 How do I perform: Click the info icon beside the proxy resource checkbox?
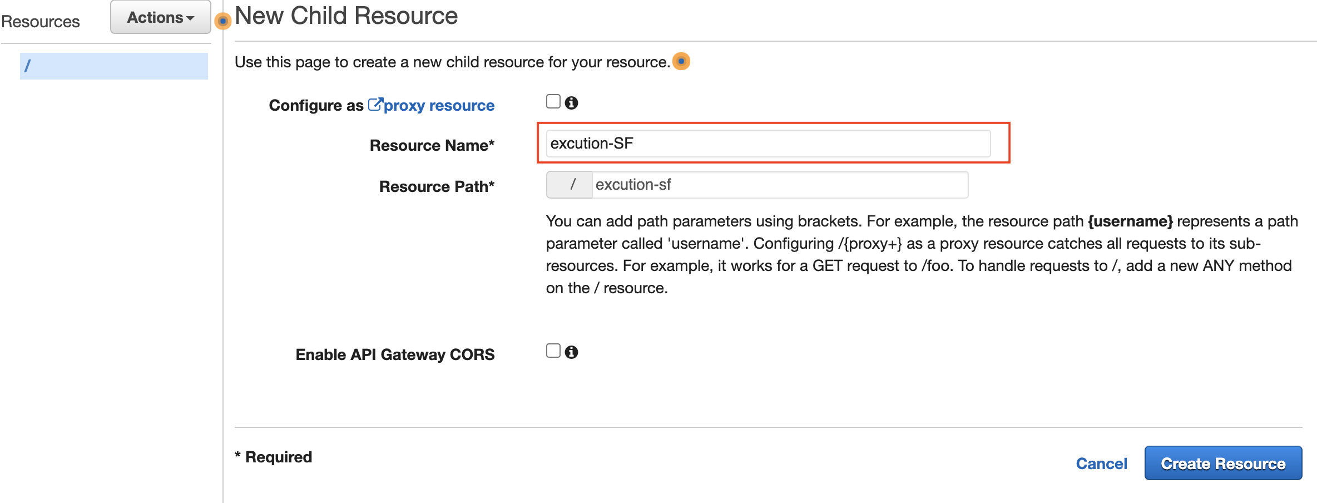point(571,102)
